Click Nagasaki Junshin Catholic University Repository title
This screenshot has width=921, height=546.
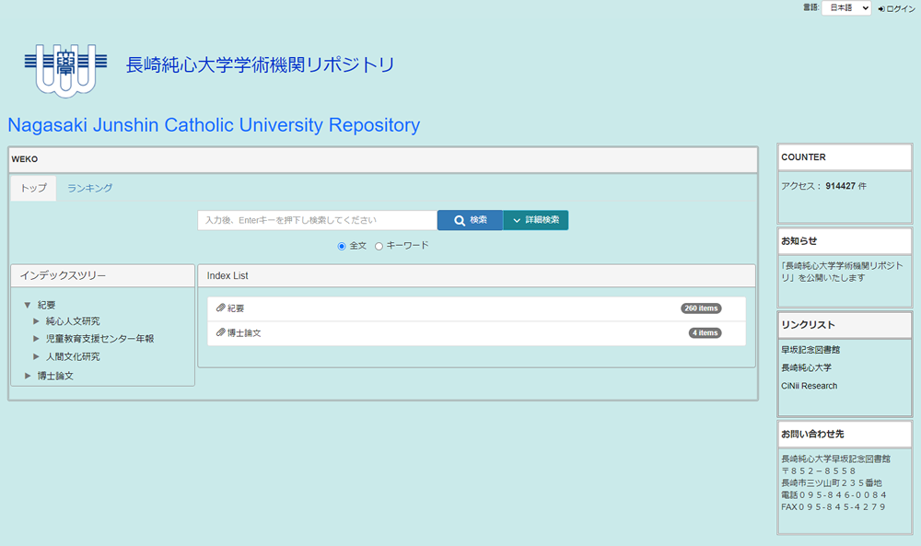214,125
